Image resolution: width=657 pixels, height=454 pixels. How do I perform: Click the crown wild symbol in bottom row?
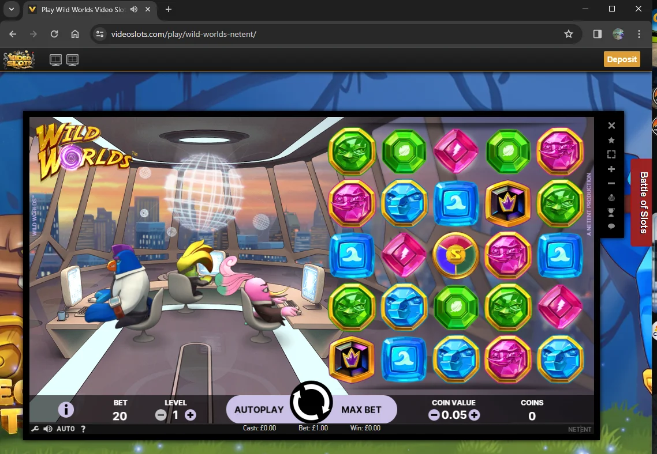(352, 359)
